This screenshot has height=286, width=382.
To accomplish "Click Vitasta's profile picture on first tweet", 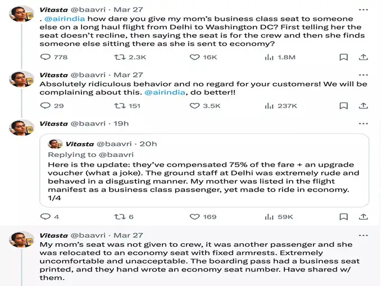I will (x=22, y=13).
